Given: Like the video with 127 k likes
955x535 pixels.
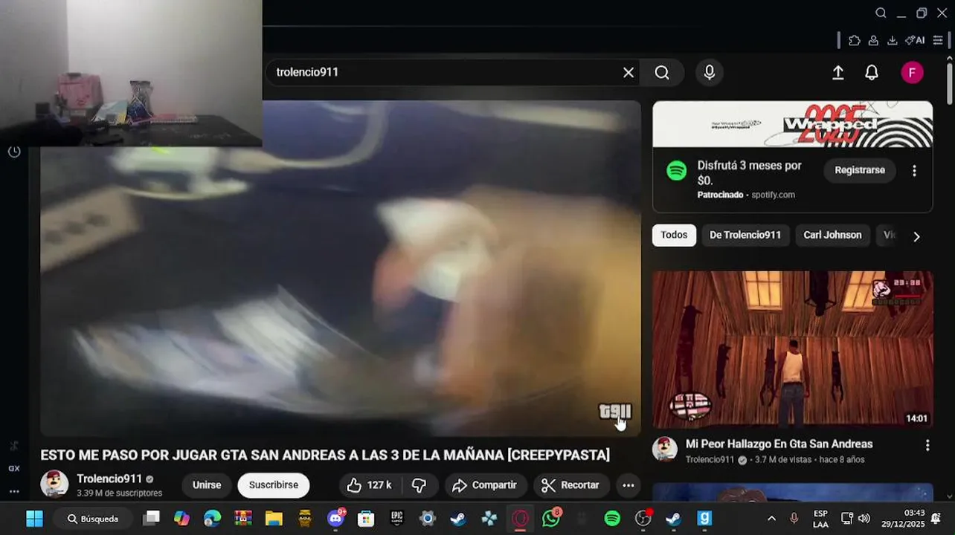Looking at the screenshot, I should [370, 485].
